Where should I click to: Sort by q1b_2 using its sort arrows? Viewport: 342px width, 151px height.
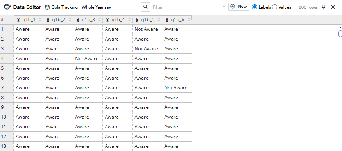(70, 20)
